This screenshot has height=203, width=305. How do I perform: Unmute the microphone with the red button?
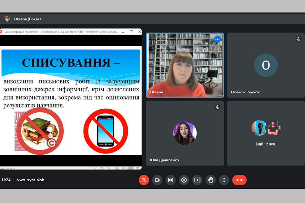point(144,180)
